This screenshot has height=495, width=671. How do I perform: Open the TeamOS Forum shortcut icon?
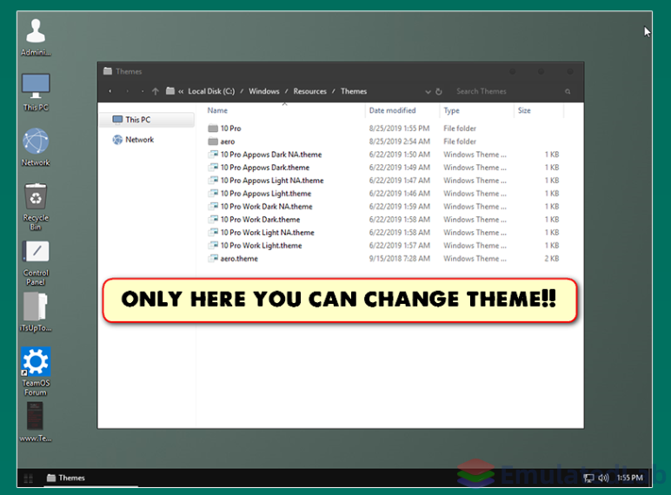pos(36,371)
